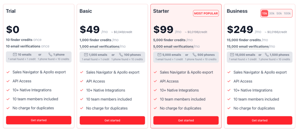
Task: Switch Business plan to 50k credits
Action: (279, 13)
